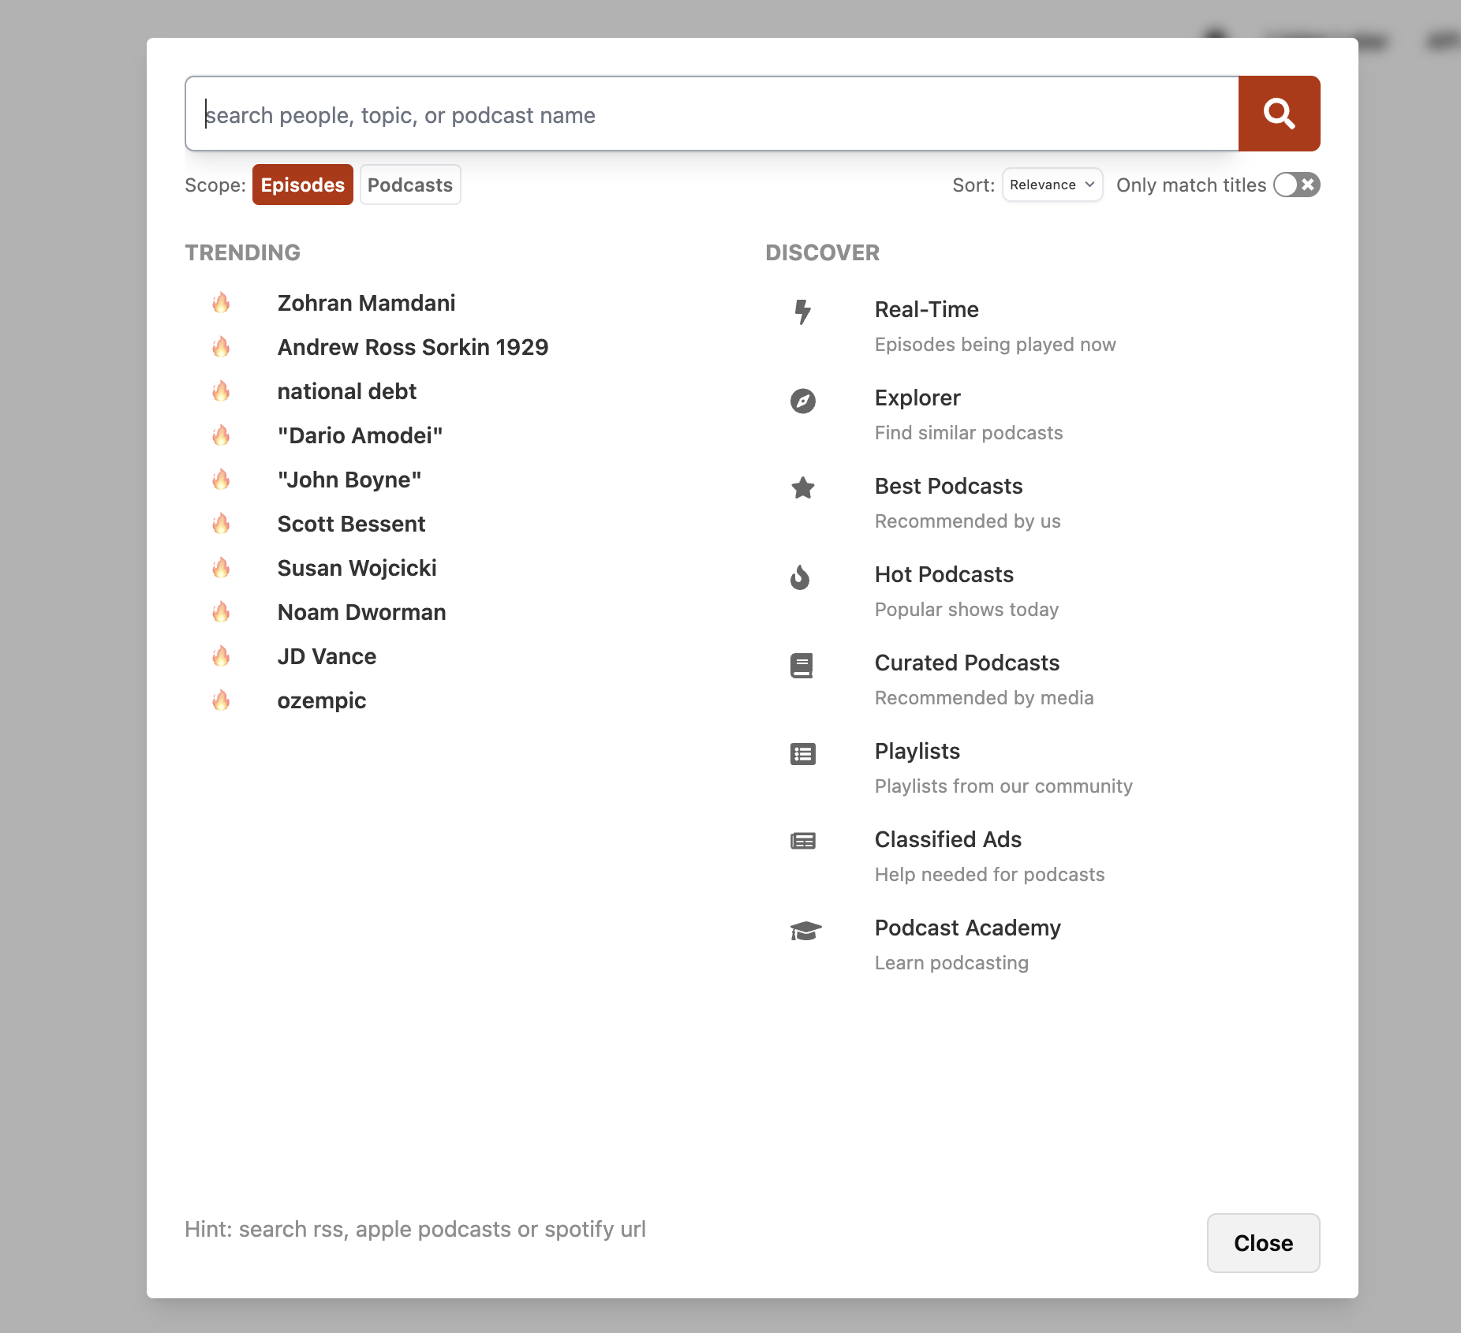This screenshot has width=1461, height=1333.
Task: Select the Real-Time lightning bolt icon
Action: tap(802, 312)
